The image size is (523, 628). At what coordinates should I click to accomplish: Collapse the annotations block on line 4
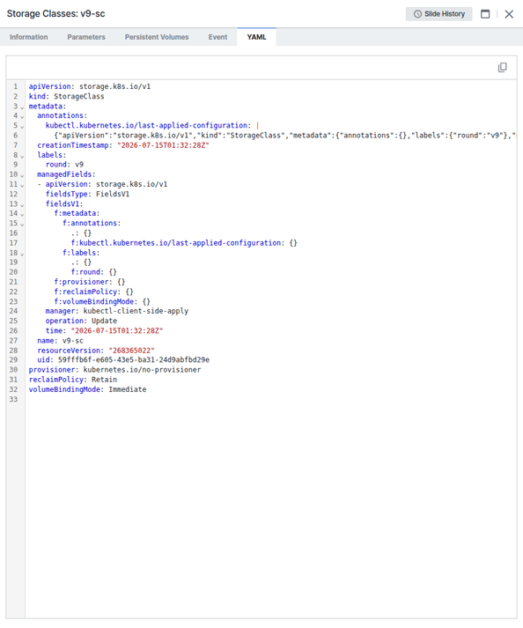22,116
